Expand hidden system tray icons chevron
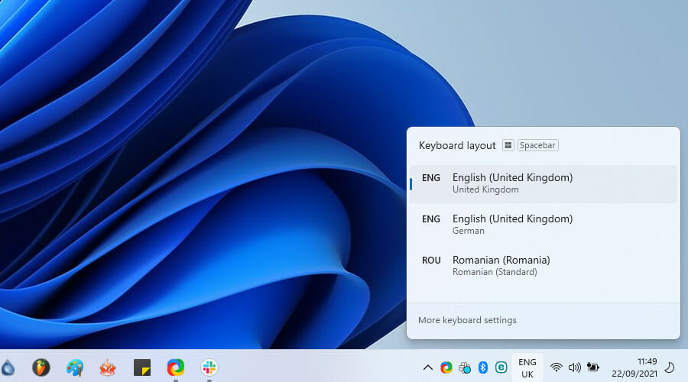The width and height of the screenshot is (688, 382). [427, 367]
